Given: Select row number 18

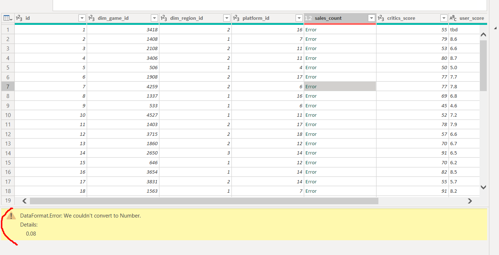Looking at the screenshot, I should click(8, 191).
